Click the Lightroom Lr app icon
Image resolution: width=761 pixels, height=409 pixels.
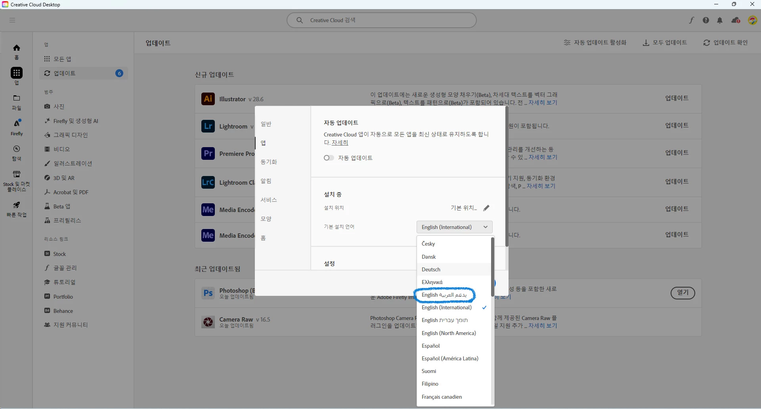point(208,126)
